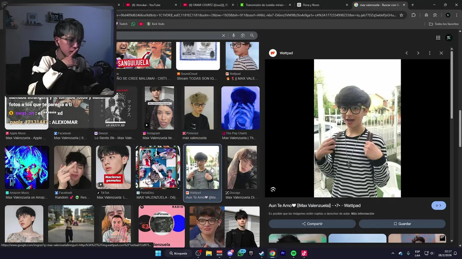Open the Discogs Max Valenzuela result

242,173
